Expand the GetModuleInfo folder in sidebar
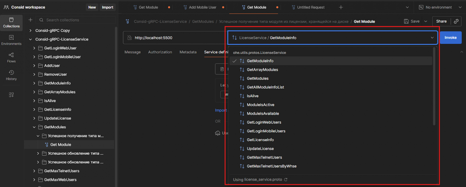The height and width of the screenshot is (187, 466). pyautogui.click(x=34, y=83)
